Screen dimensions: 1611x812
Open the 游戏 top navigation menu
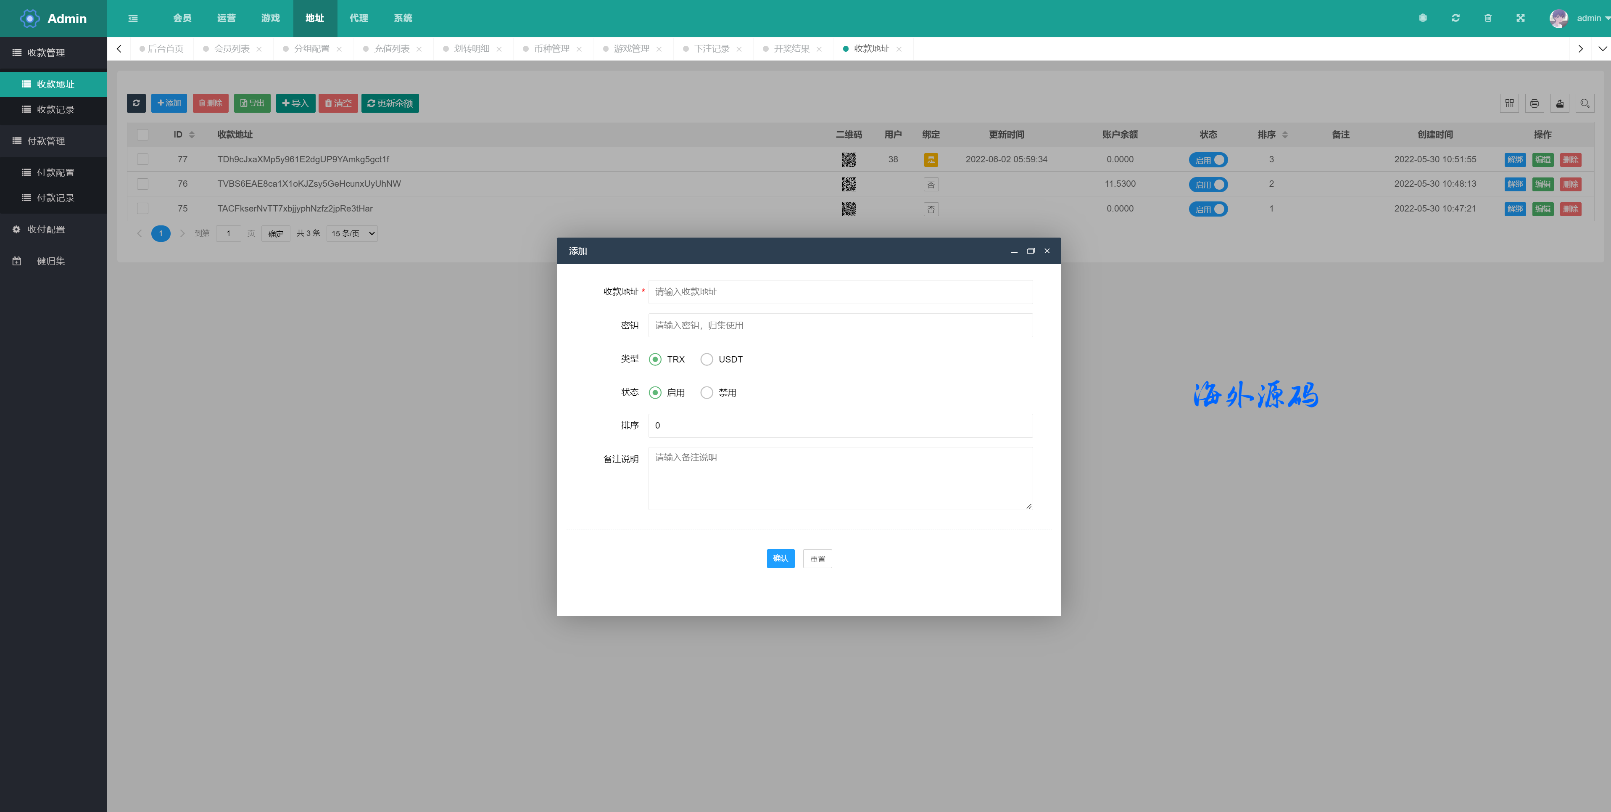click(x=270, y=18)
